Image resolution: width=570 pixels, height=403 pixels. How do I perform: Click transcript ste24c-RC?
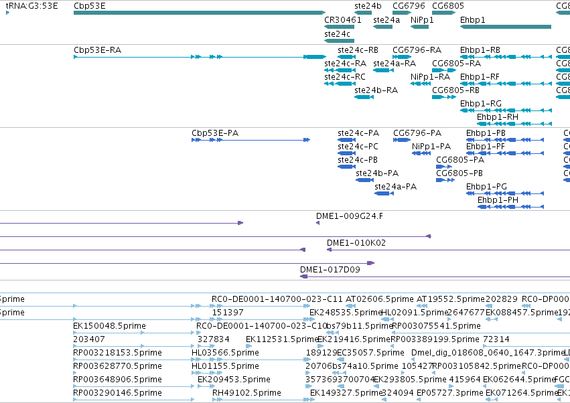tap(340, 84)
